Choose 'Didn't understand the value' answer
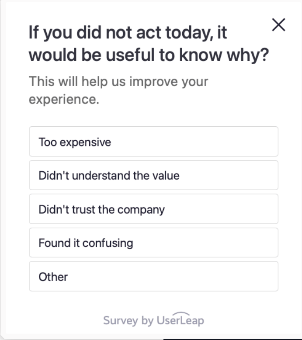 click(153, 175)
